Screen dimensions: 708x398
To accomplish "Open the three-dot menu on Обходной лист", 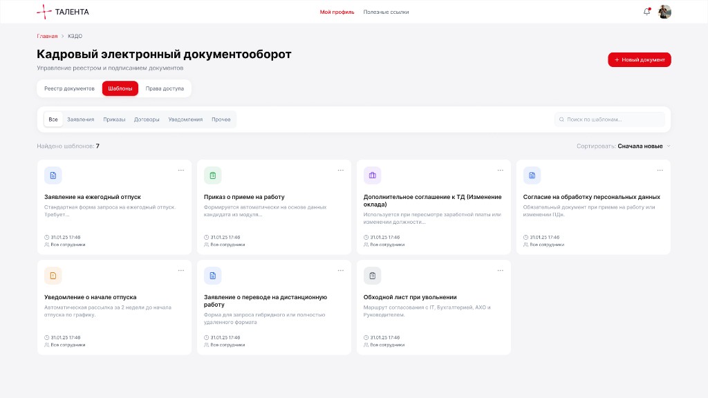I will tap(501, 270).
